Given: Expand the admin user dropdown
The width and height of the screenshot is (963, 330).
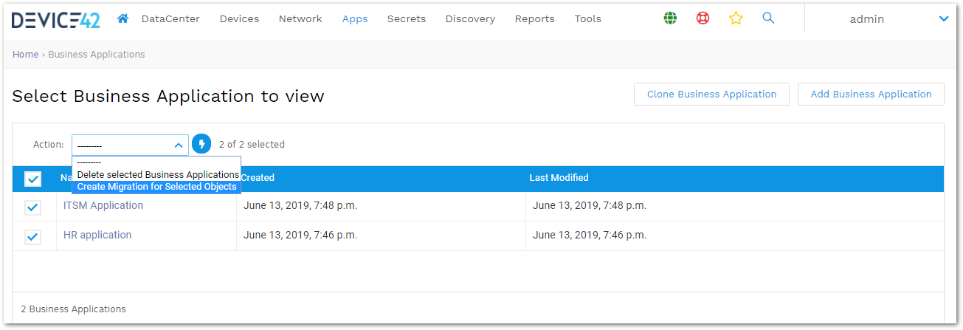Looking at the screenshot, I should 943,19.
